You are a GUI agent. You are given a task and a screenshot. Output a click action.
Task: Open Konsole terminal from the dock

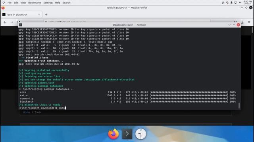127,134
